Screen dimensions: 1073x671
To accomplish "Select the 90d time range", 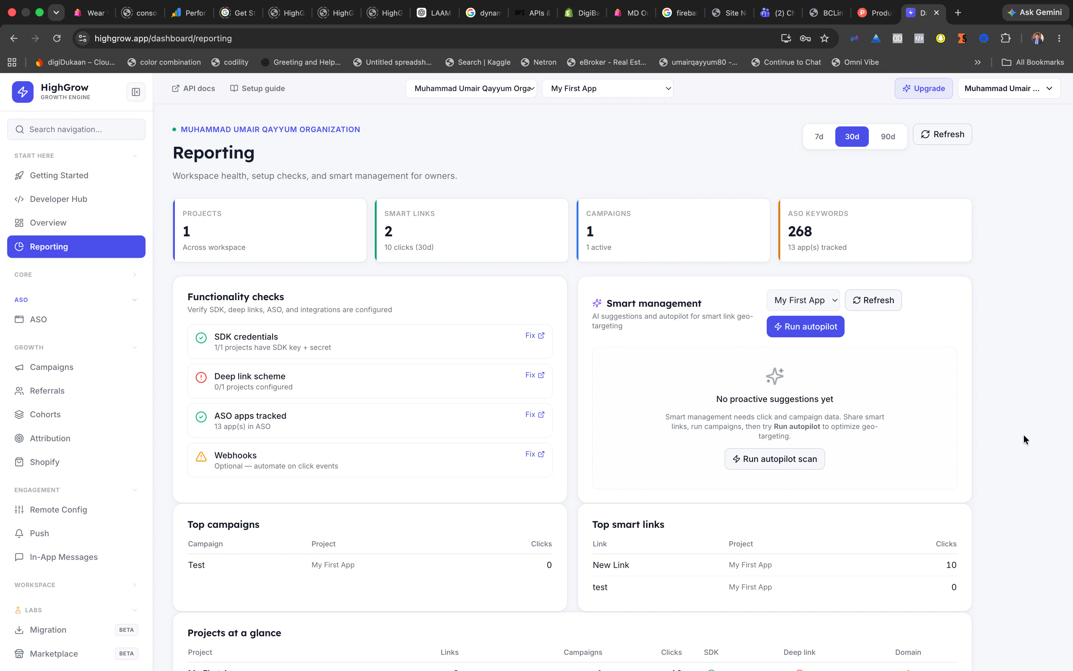I will pyautogui.click(x=888, y=136).
